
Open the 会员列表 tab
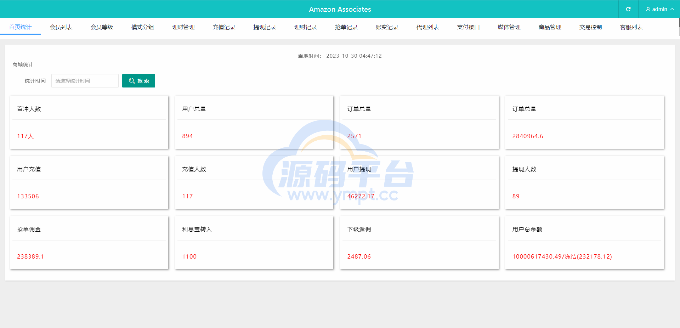tap(61, 27)
